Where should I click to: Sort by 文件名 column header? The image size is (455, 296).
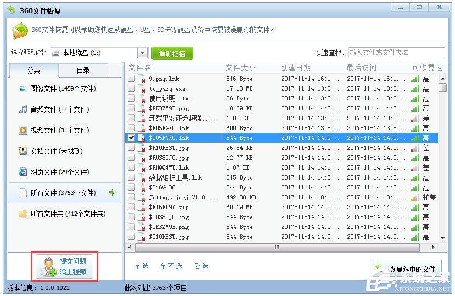pyautogui.click(x=140, y=68)
